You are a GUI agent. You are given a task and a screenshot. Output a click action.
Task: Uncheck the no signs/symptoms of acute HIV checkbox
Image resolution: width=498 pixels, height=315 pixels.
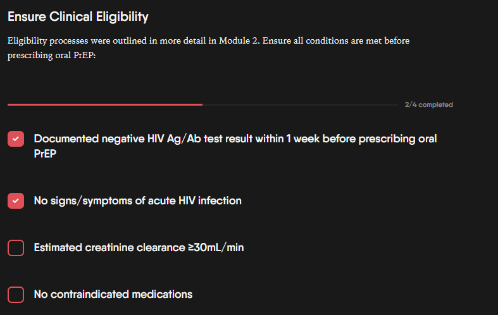[16, 201]
